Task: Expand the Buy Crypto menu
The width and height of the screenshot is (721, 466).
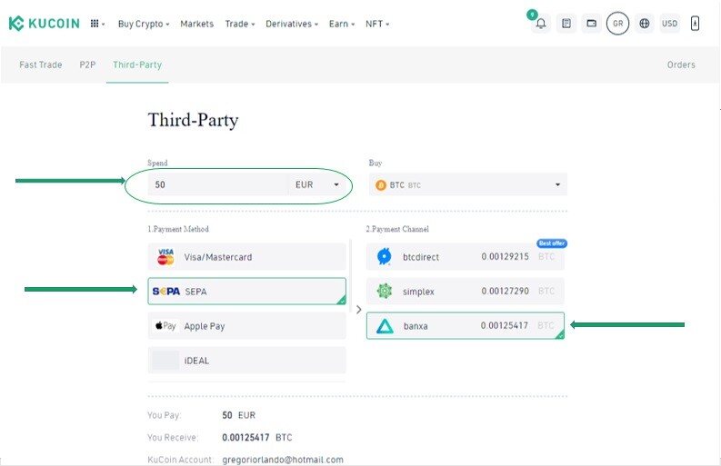Action: pos(144,24)
